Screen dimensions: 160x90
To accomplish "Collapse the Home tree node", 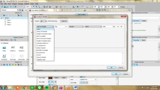I will click(x=1, y=18).
